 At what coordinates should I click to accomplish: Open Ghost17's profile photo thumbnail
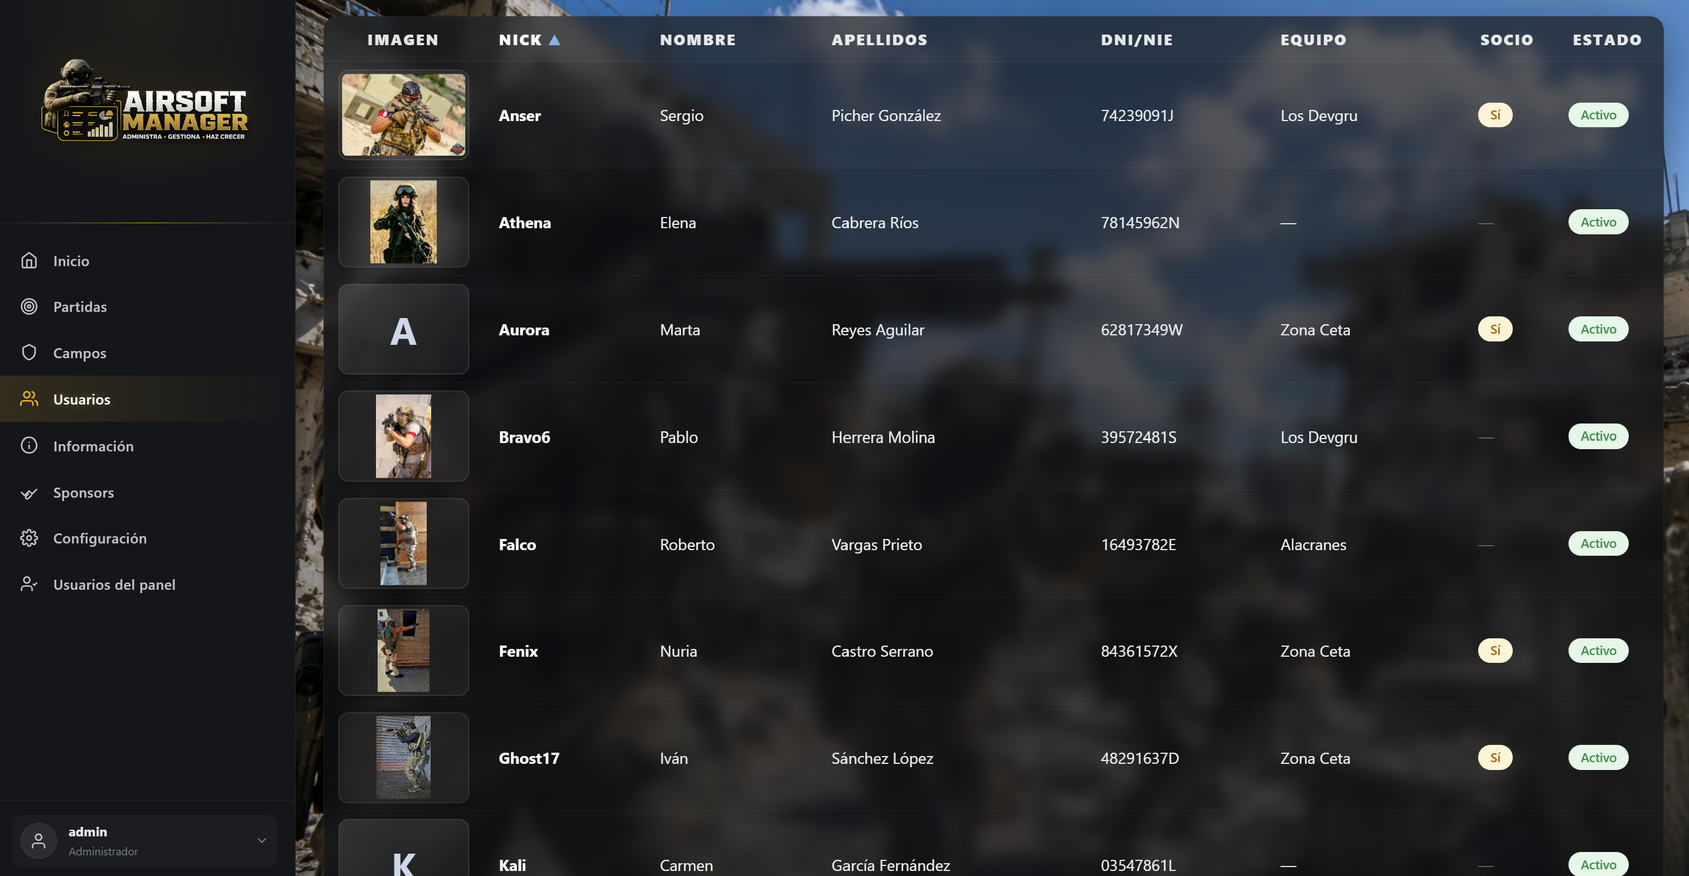[x=403, y=757]
